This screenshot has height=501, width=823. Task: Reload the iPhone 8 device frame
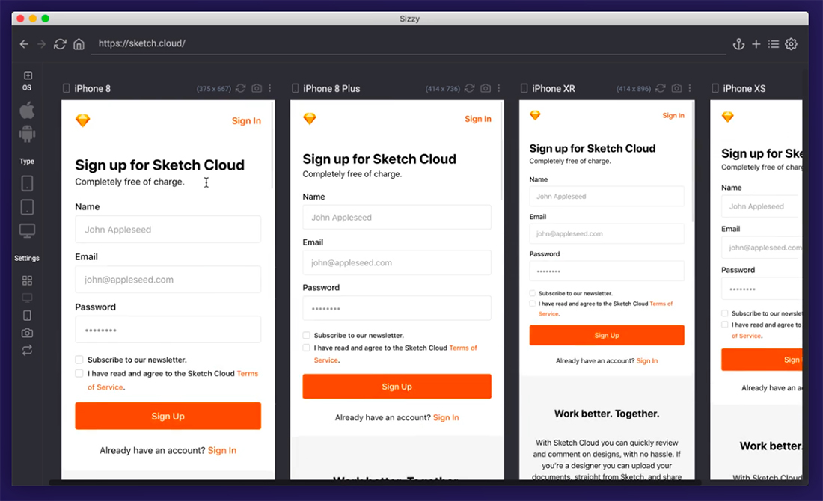(x=240, y=89)
